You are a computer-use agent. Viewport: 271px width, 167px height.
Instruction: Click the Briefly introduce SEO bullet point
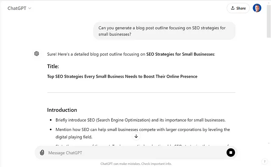(x=141, y=120)
